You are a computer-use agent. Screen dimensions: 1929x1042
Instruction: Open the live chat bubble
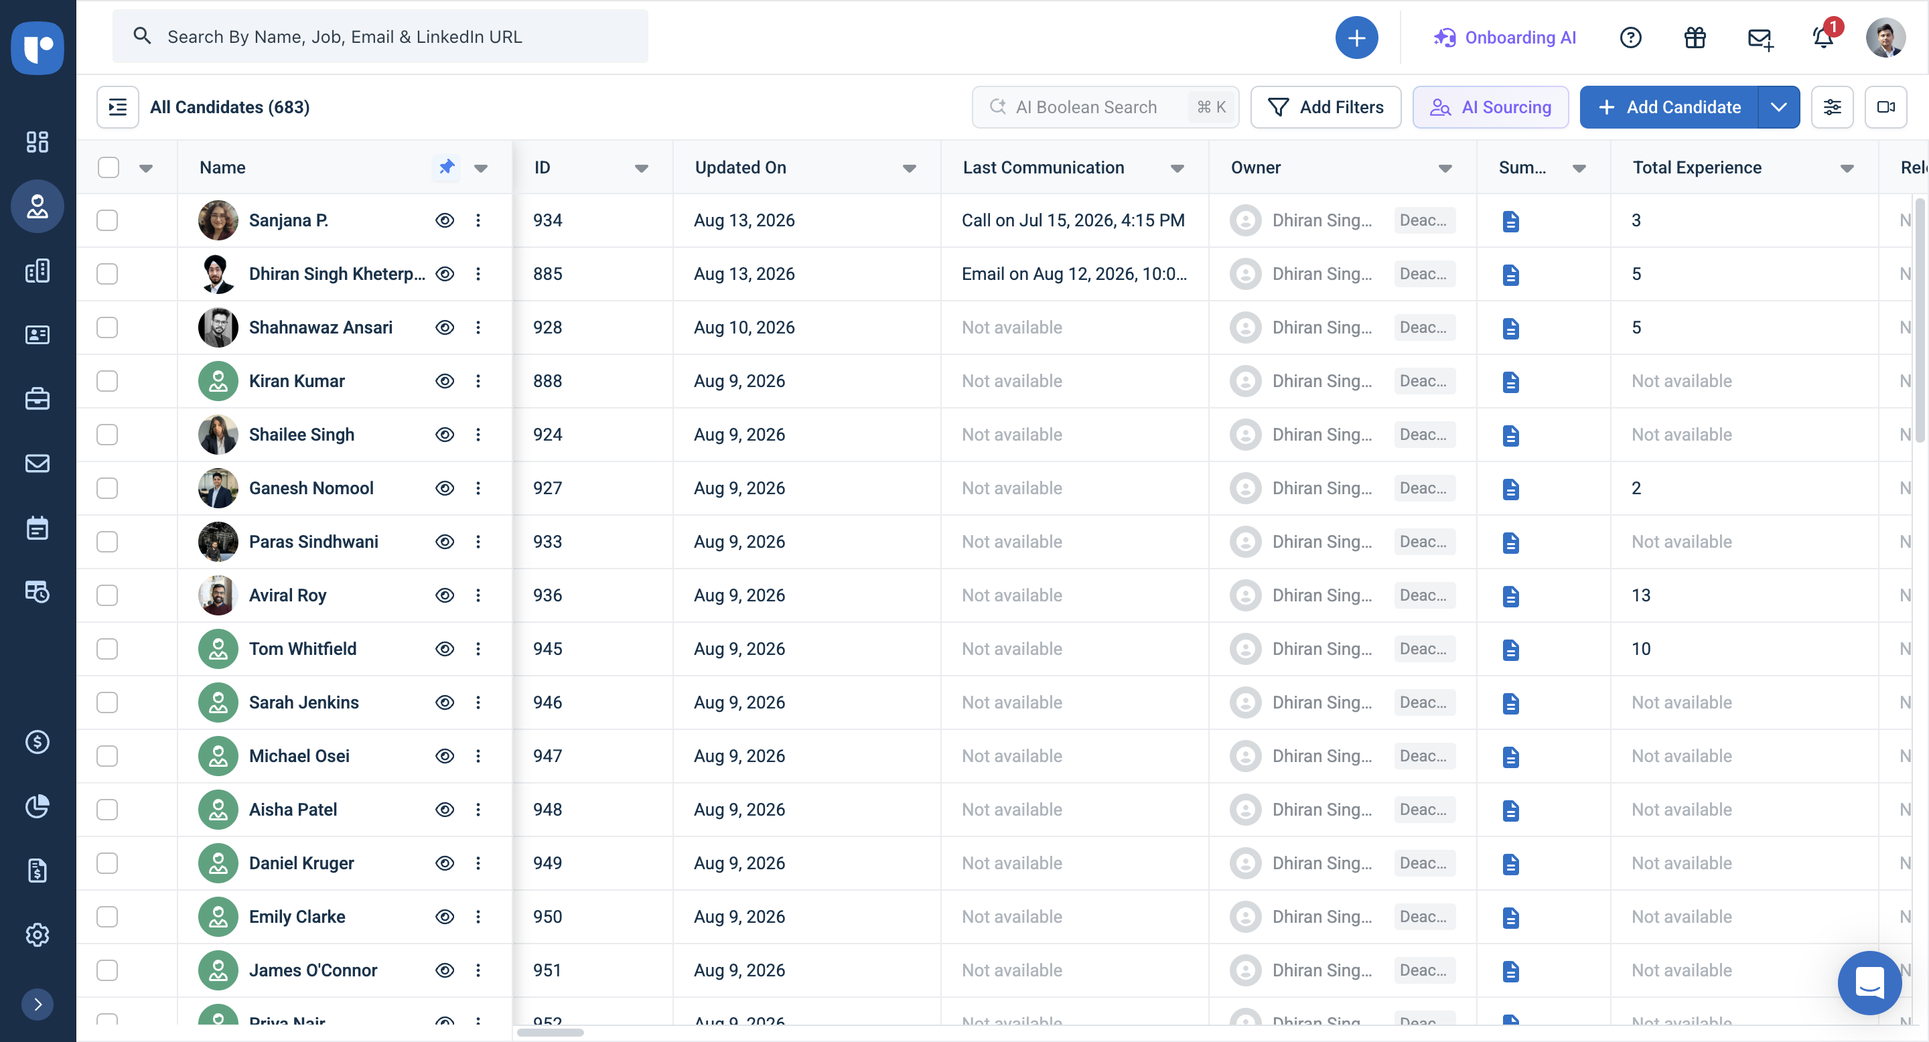[1869, 982]
